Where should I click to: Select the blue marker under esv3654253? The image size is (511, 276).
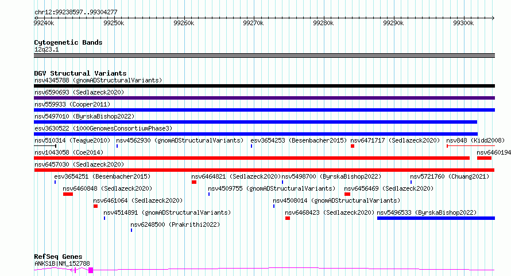(x=251, y=146)
